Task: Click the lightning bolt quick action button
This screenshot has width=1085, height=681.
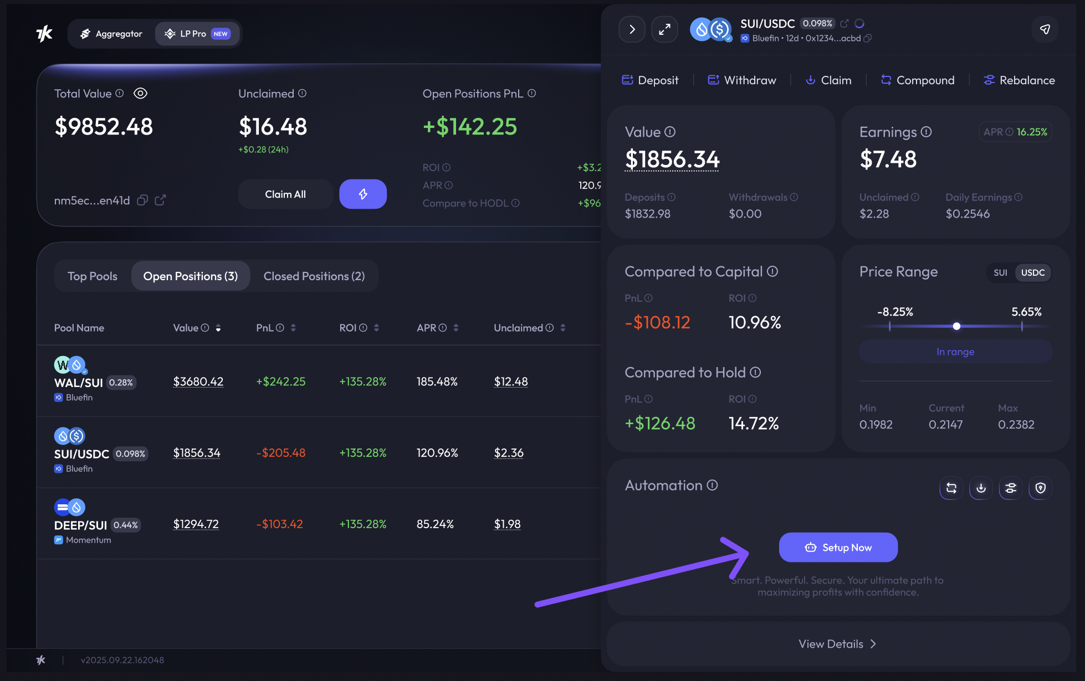Action: coord(362,194)
